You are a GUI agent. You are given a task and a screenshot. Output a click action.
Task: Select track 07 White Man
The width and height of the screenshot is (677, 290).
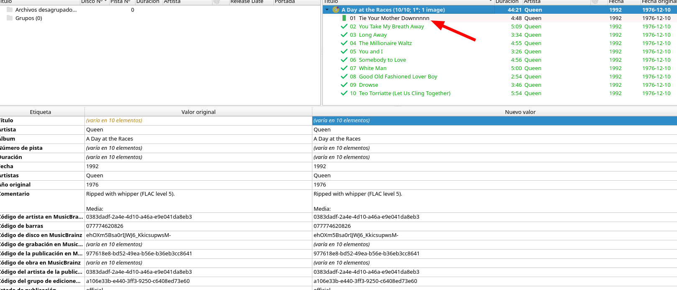[500, 68]
